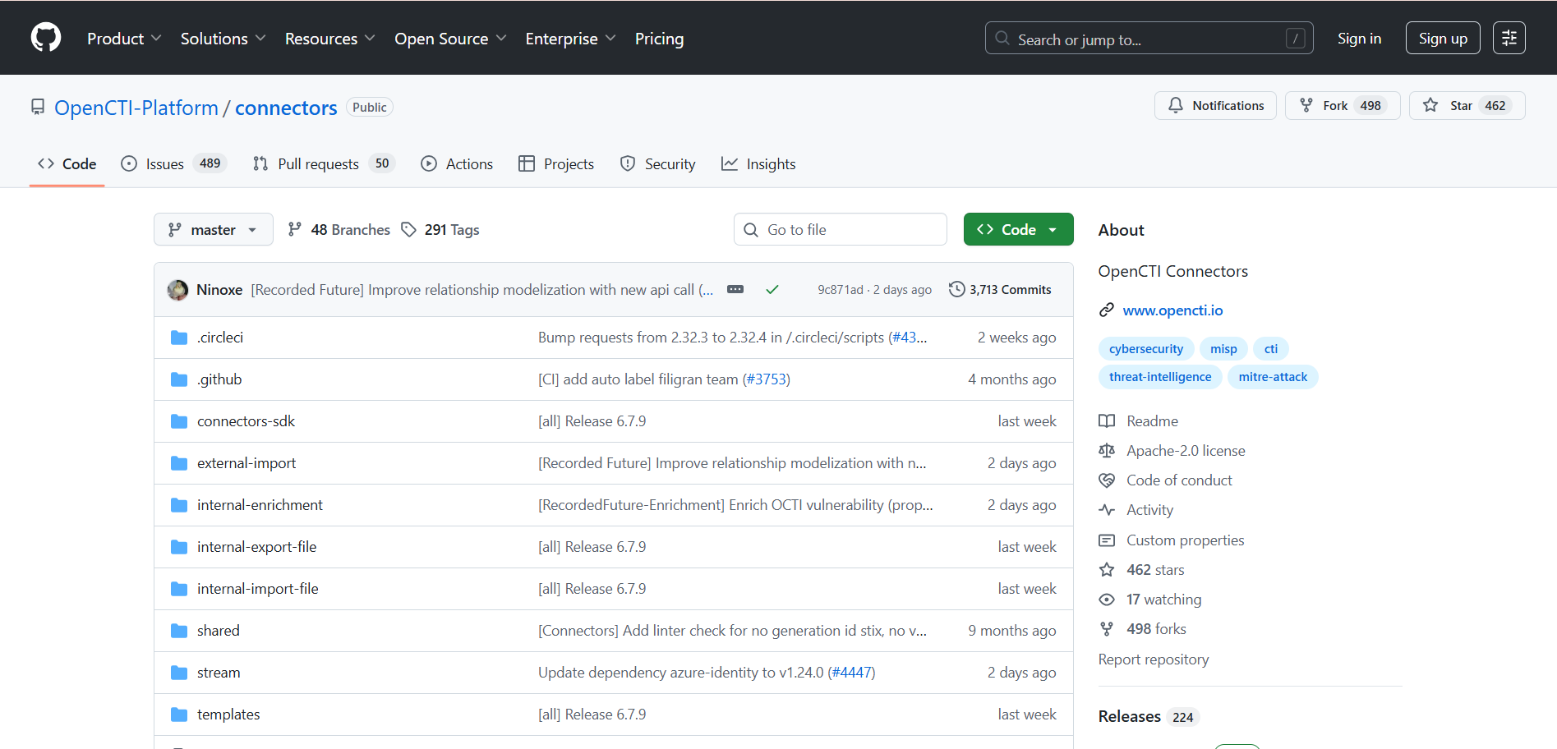Image resolution: width=1557 pixels, height=749 pixels.
Task: Click the Sign in link
Action: pyautogui.click(x=1359, y=39)
